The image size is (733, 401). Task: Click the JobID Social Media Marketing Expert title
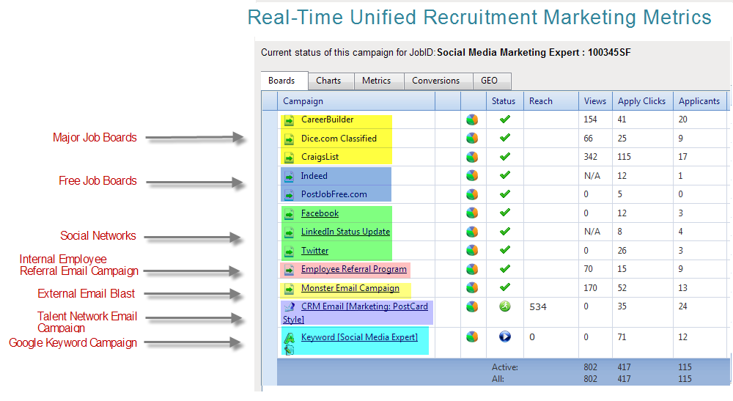pyautogui.click(x=534, y=52)
